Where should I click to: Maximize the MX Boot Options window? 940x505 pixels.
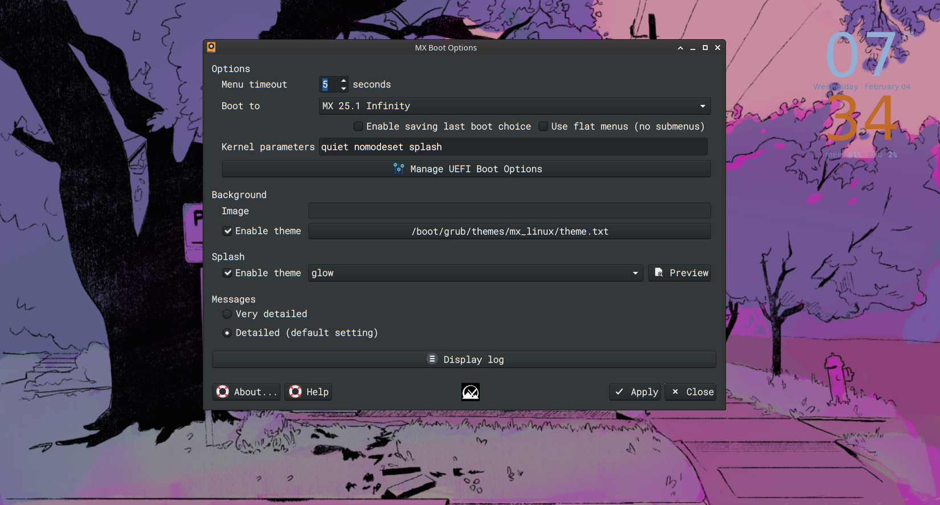pyautogui.click(x=705, y=48)
